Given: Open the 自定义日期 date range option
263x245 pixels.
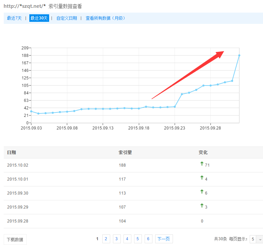Looking at the screenshot, I should tap(67, 18).
